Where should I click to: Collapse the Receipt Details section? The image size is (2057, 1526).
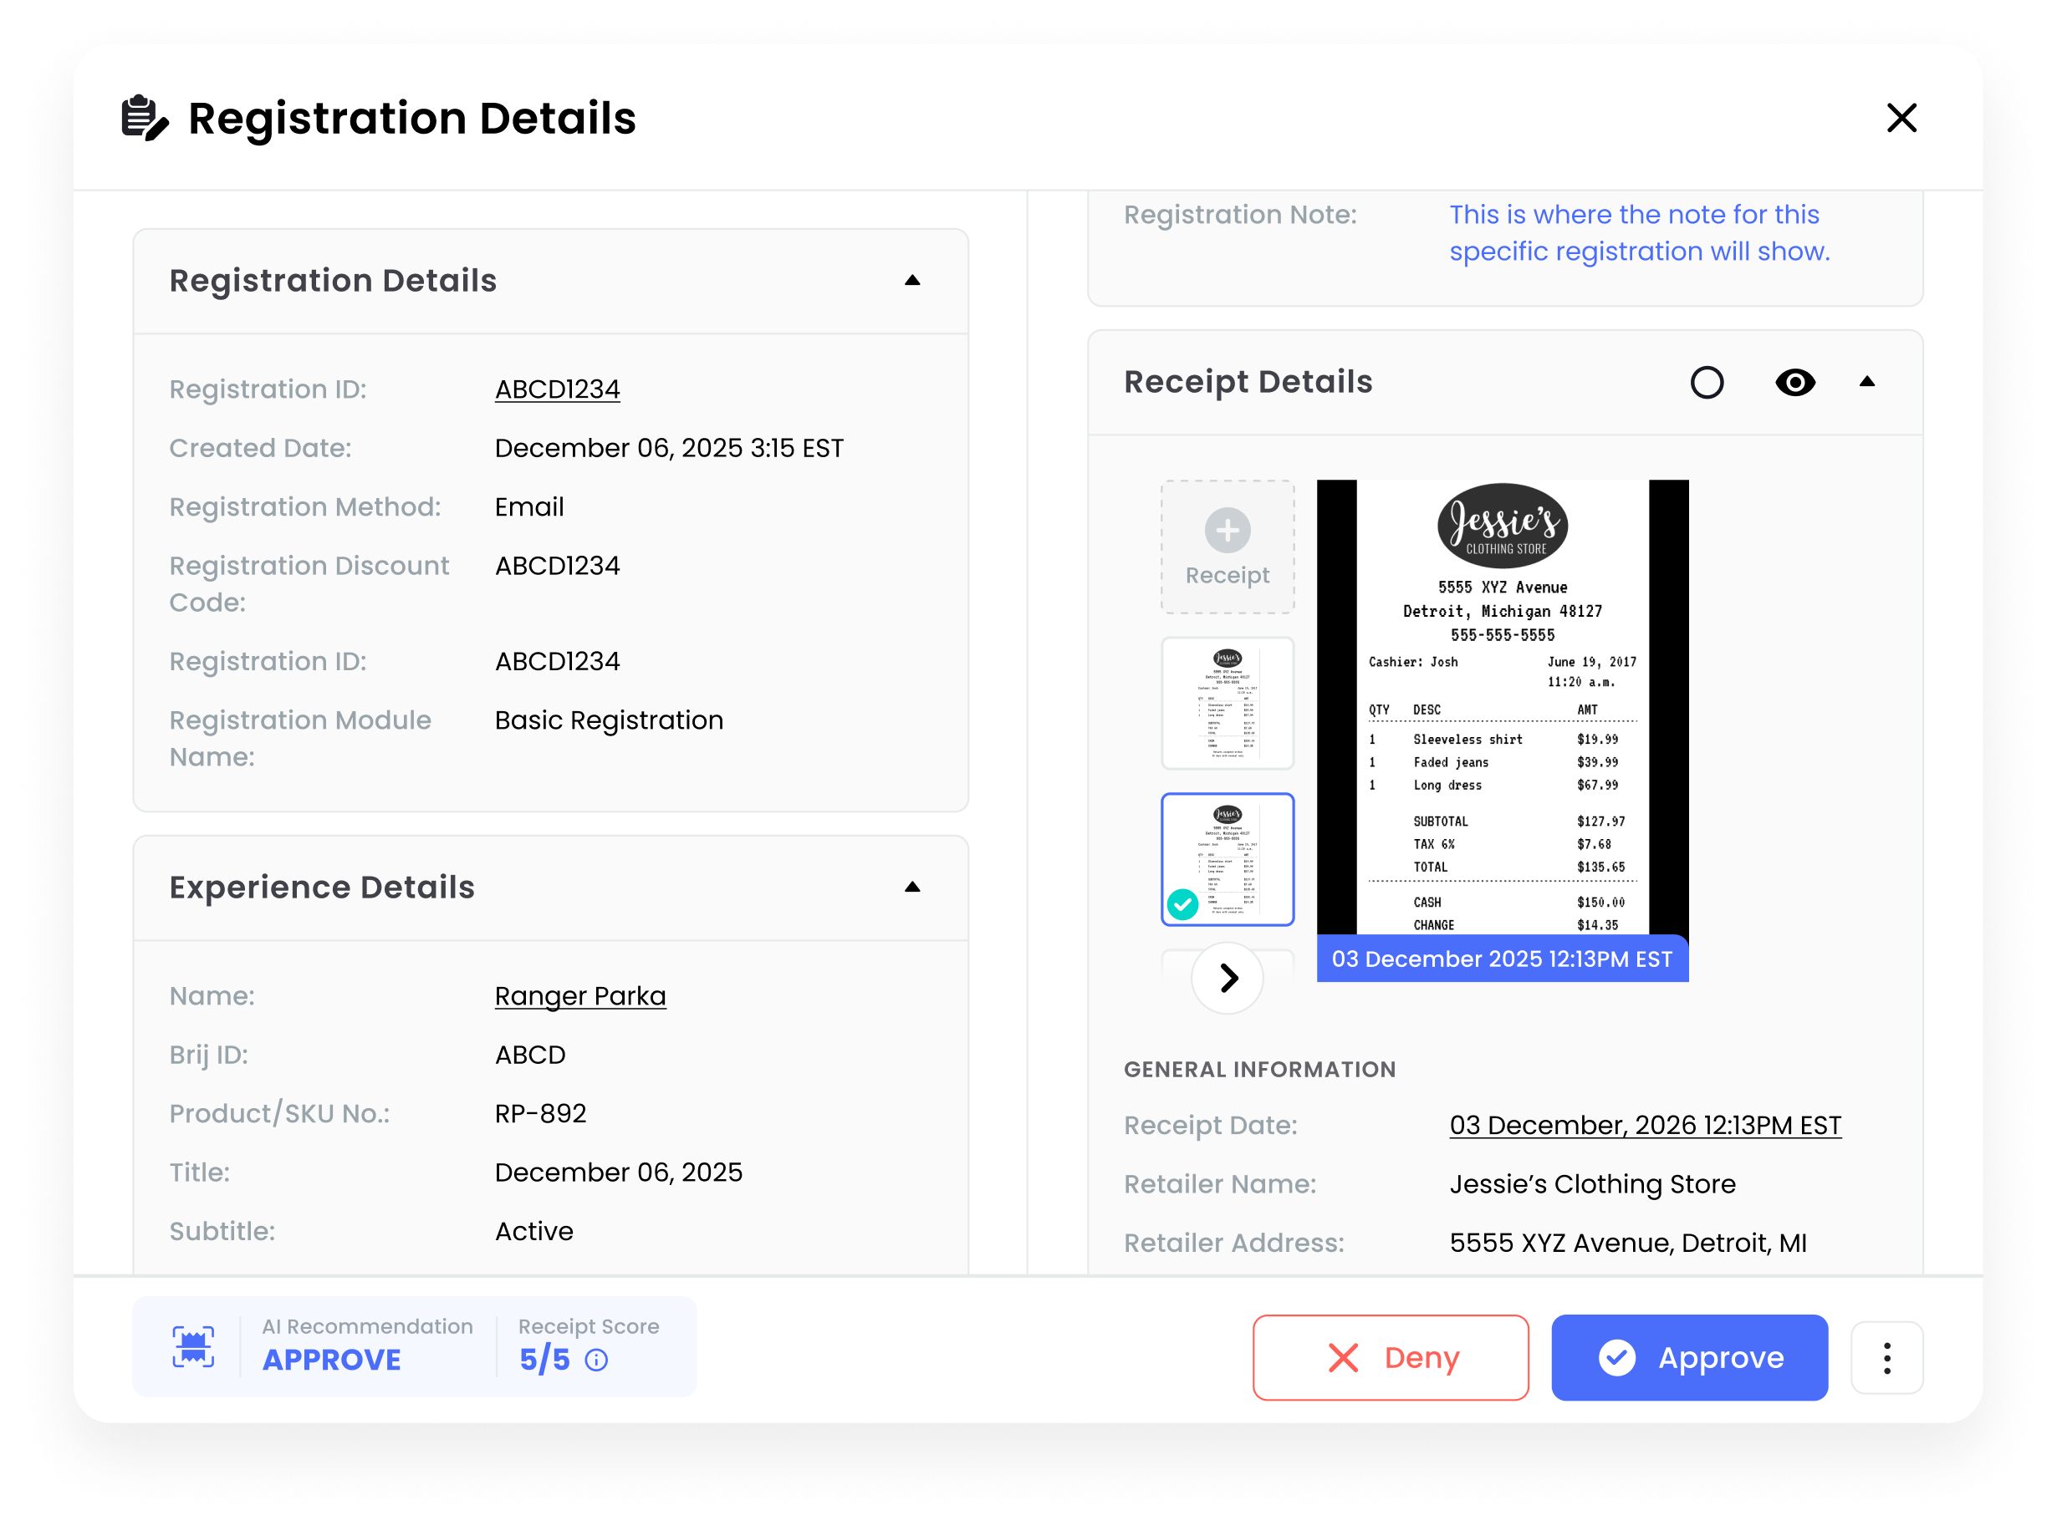(x=1866, y=381)
